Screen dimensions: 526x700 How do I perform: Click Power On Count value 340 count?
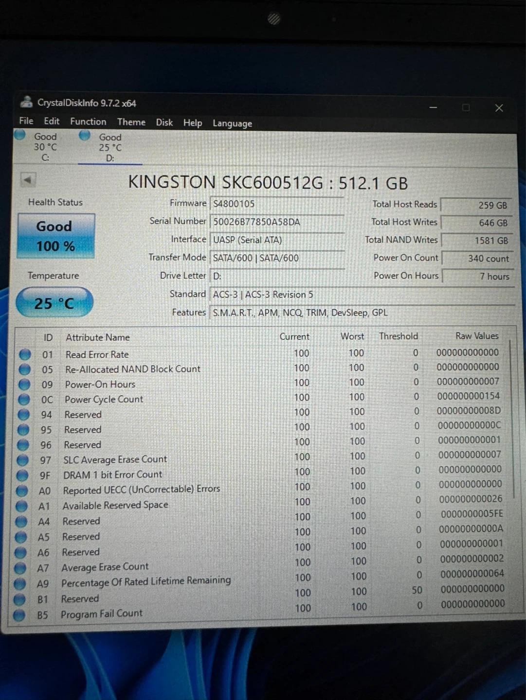pyautogui.click(x=477, y=258)
